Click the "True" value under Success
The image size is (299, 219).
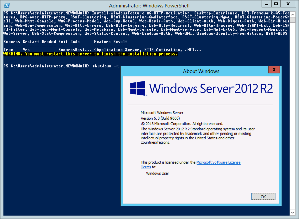(x=8, y=50)
